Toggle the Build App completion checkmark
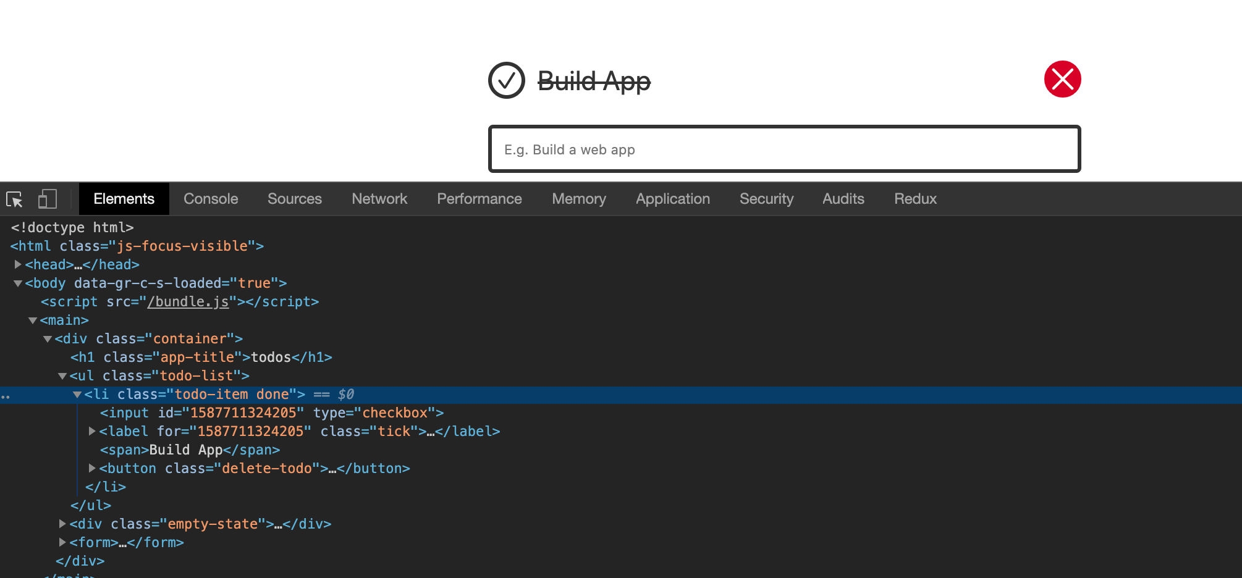The image size is (1242, 578). [506, 80]
